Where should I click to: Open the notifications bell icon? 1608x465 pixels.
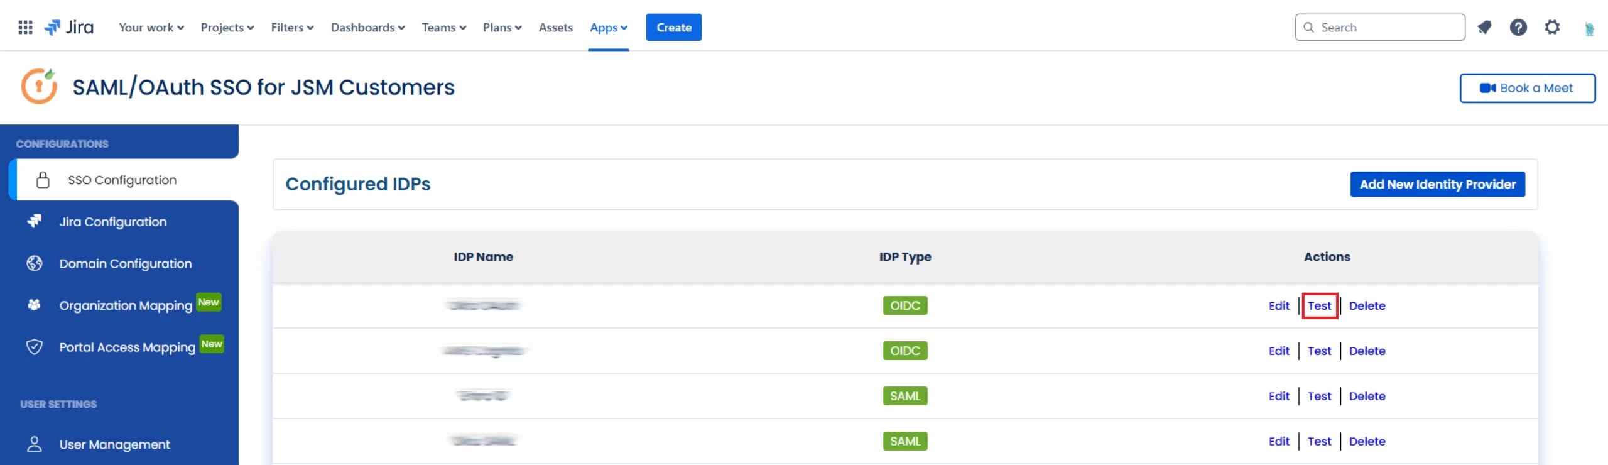coord(1484,27)
